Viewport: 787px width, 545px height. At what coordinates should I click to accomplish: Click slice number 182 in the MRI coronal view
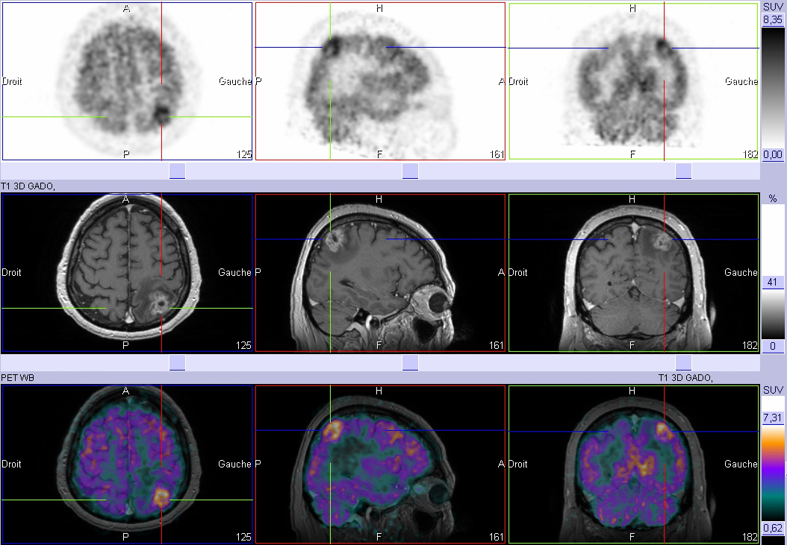click(x=750, y=345)
